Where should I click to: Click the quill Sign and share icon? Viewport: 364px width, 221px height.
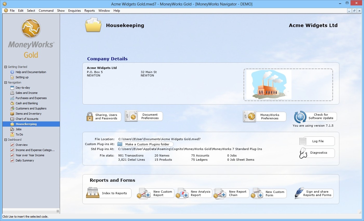299,193
